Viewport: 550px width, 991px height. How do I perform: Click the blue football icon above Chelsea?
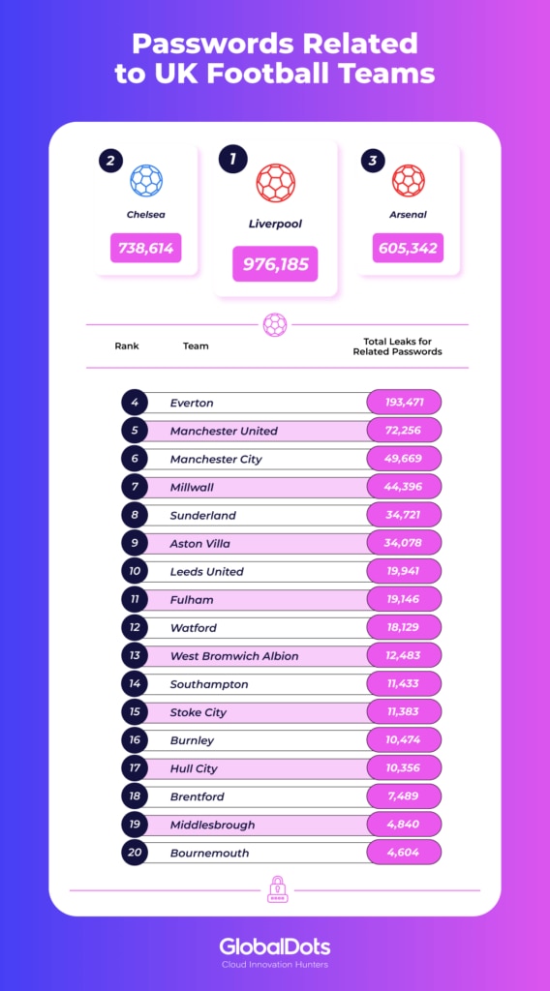[x=146, y=180]
